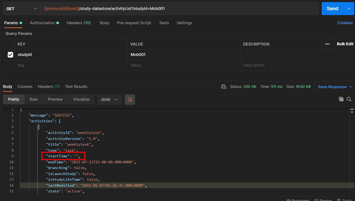
Task: Switch to the Visualize response view
Action: [81, 99]
